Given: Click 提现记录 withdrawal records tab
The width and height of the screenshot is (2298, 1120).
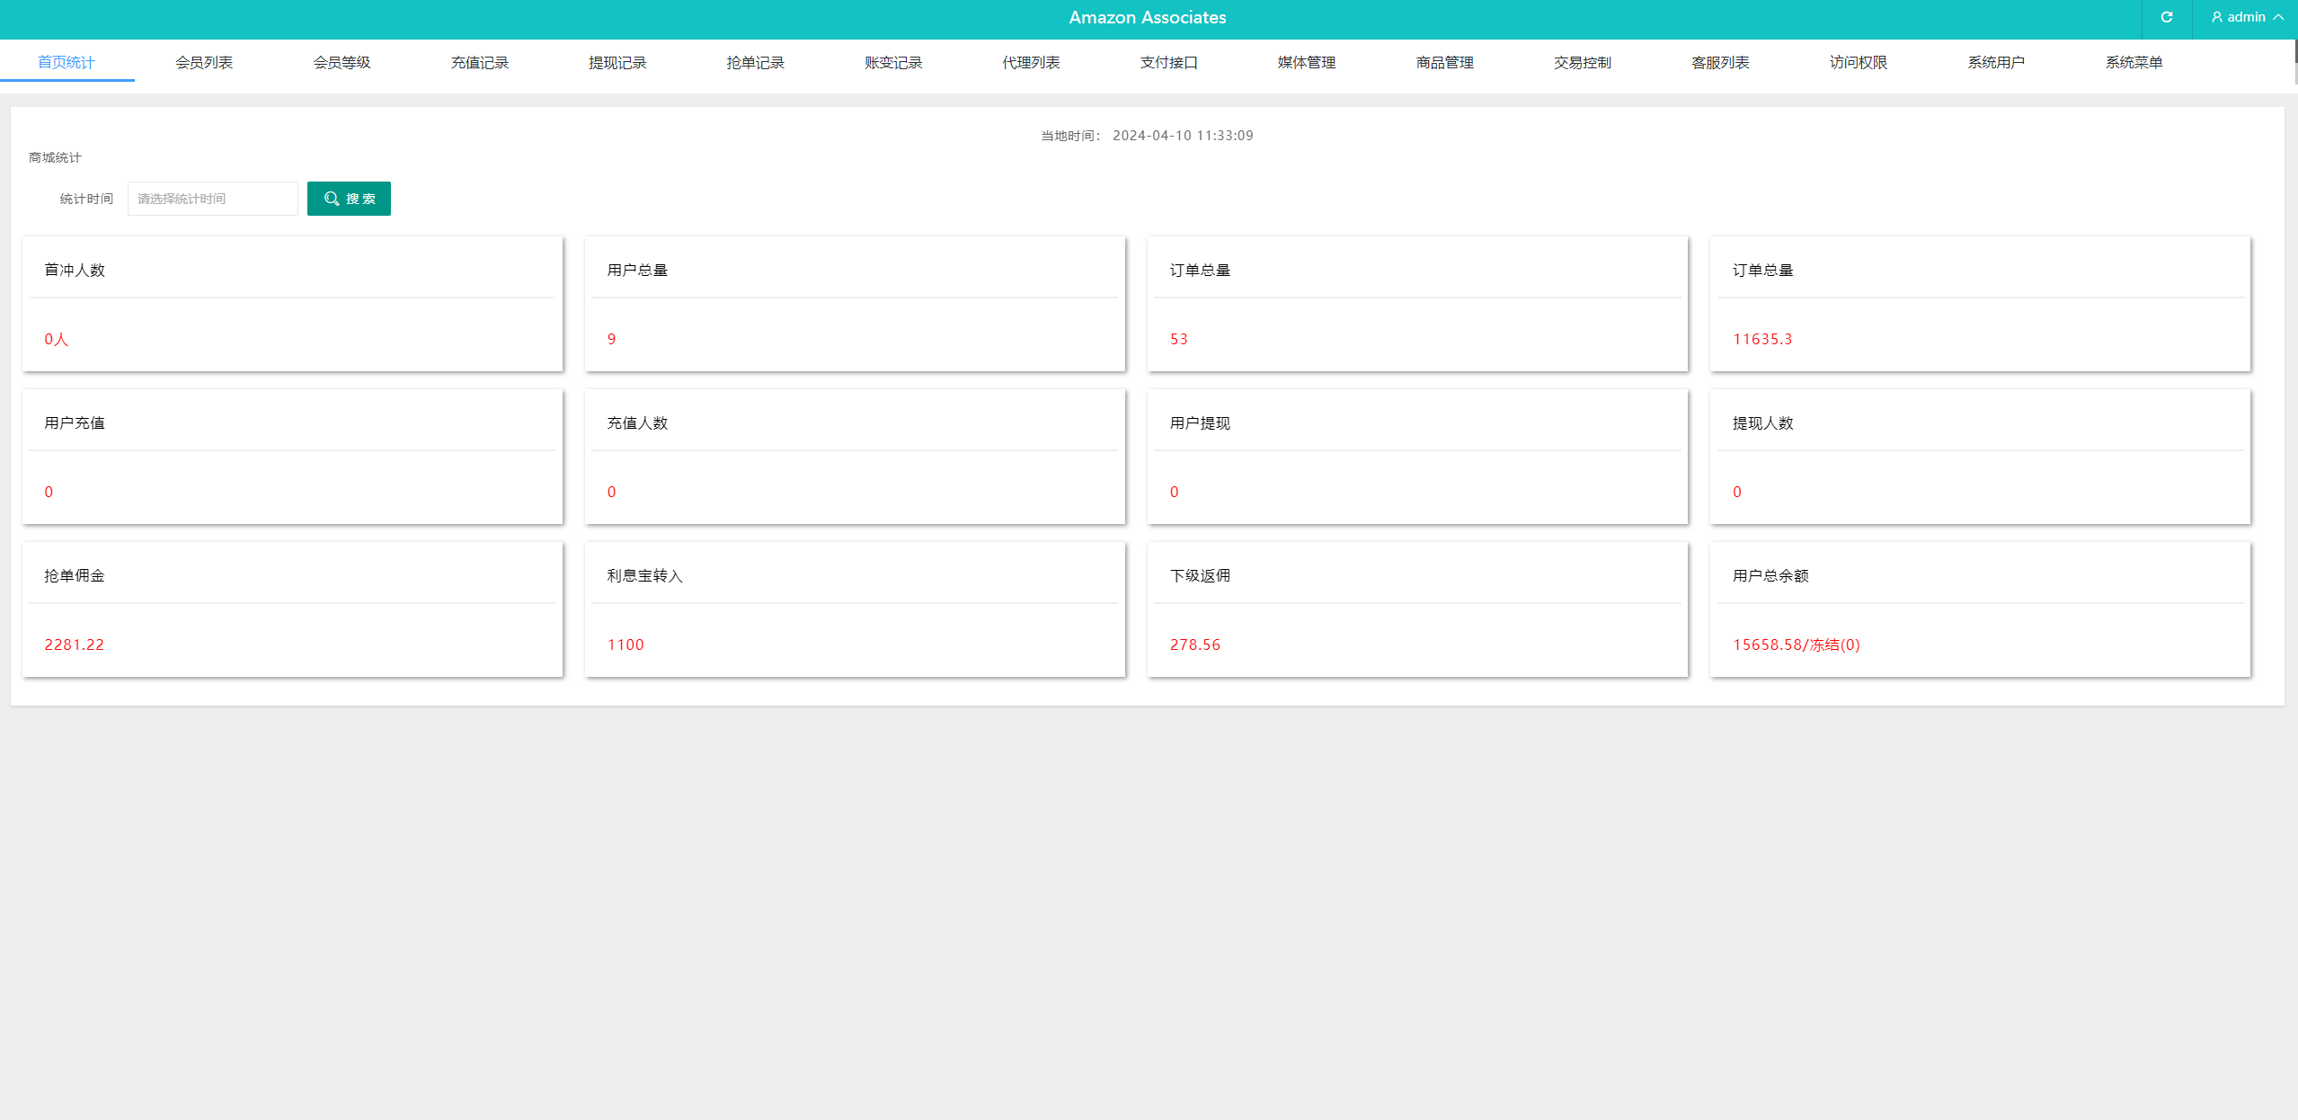Looking at the screenshot, I should (x=616, y=61).
